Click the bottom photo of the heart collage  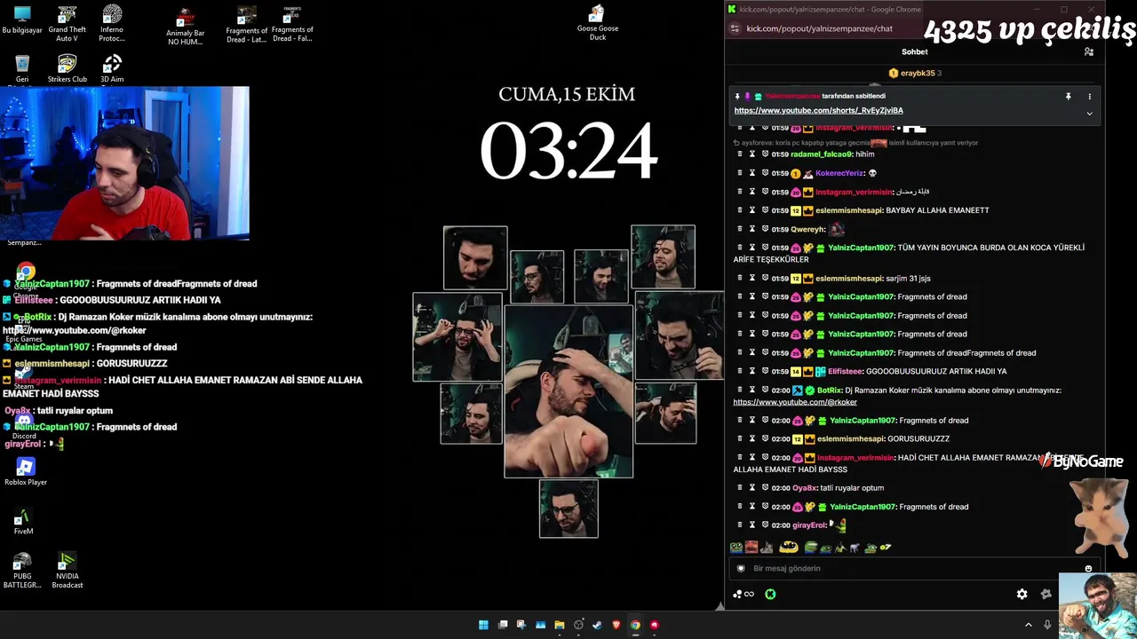[568, 509]
